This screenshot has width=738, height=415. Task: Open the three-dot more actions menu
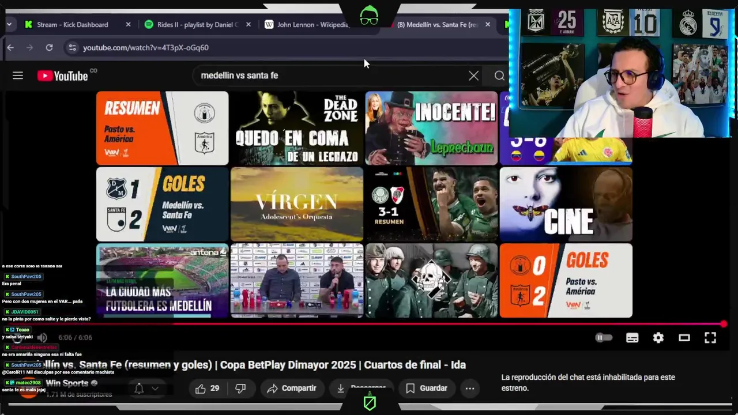pyautogui.click(x=470, y=388)
